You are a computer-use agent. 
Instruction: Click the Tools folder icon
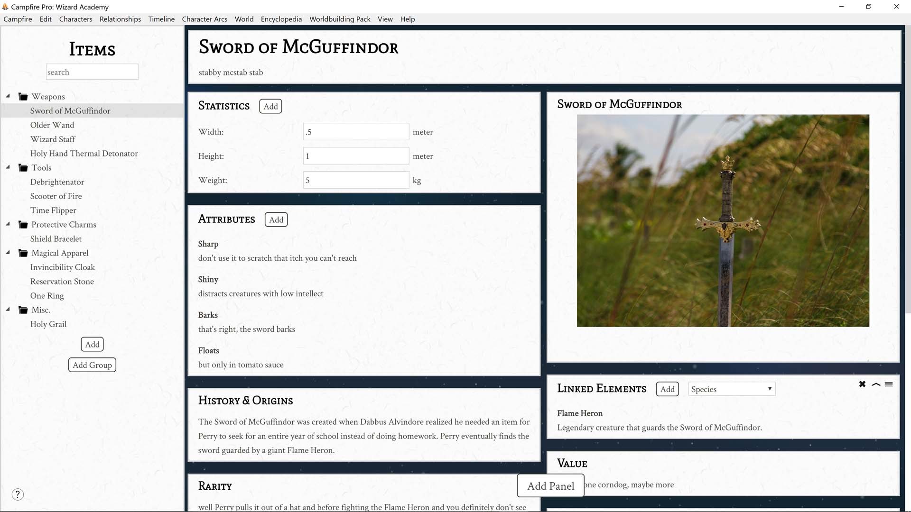pyautogui.click(x=23, y=167)
